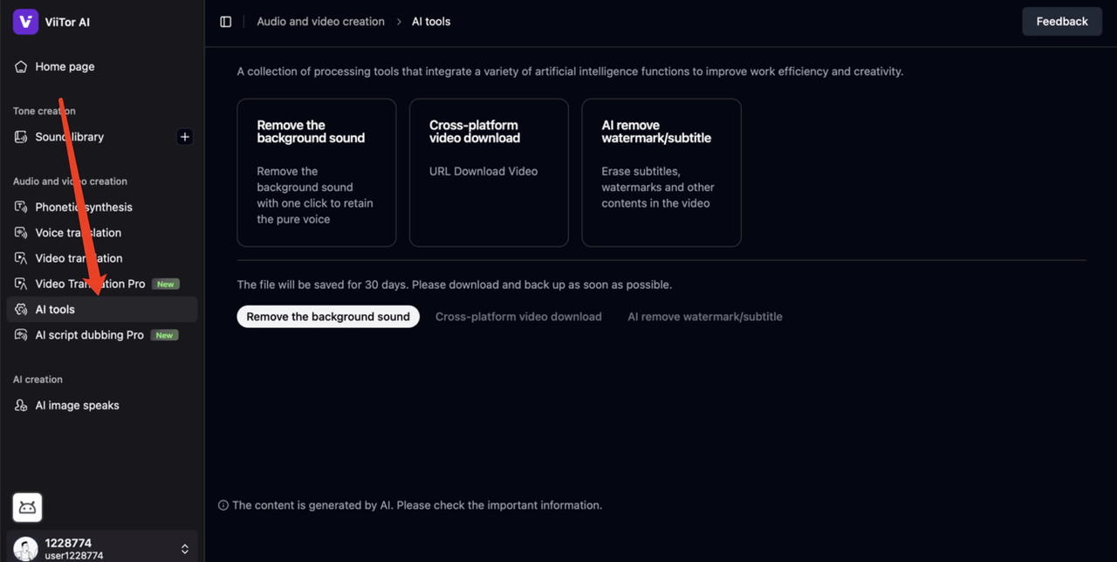Switch to Cross-platform video download tab
This screenshot has width=1117, height=562.
coord(518,317)
